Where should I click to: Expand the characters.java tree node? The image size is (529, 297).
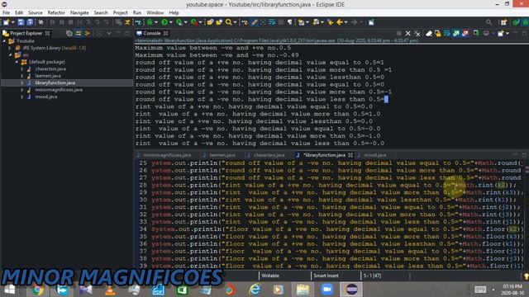point(22,69)
